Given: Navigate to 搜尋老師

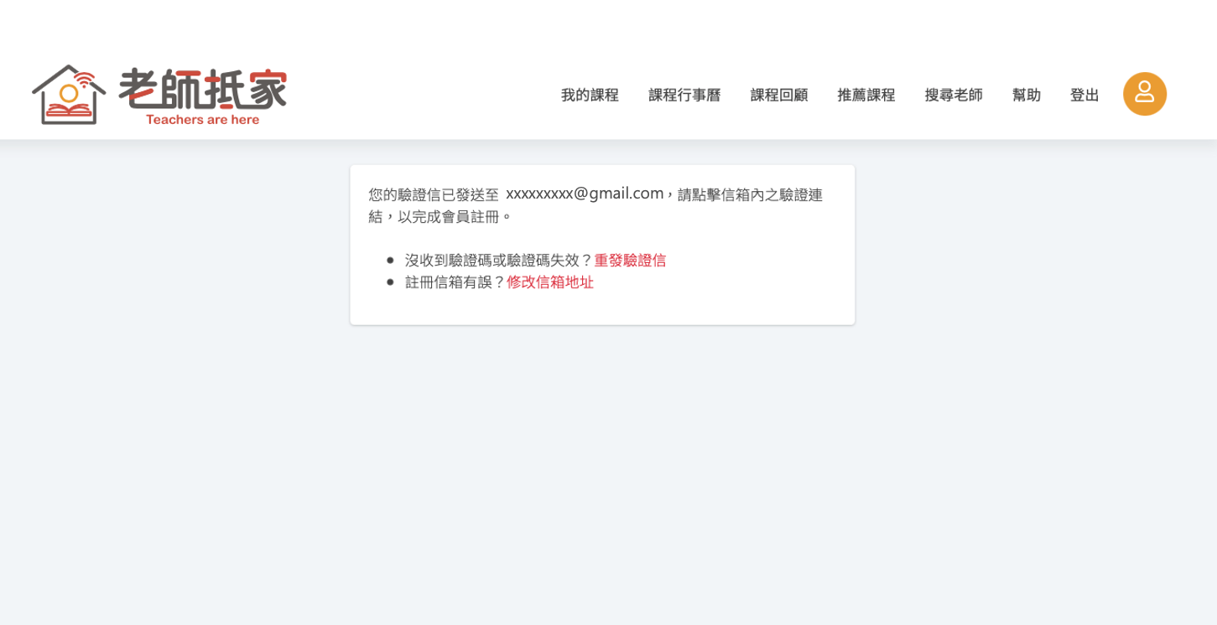Looking at the screenshot, I should point(954,95).
